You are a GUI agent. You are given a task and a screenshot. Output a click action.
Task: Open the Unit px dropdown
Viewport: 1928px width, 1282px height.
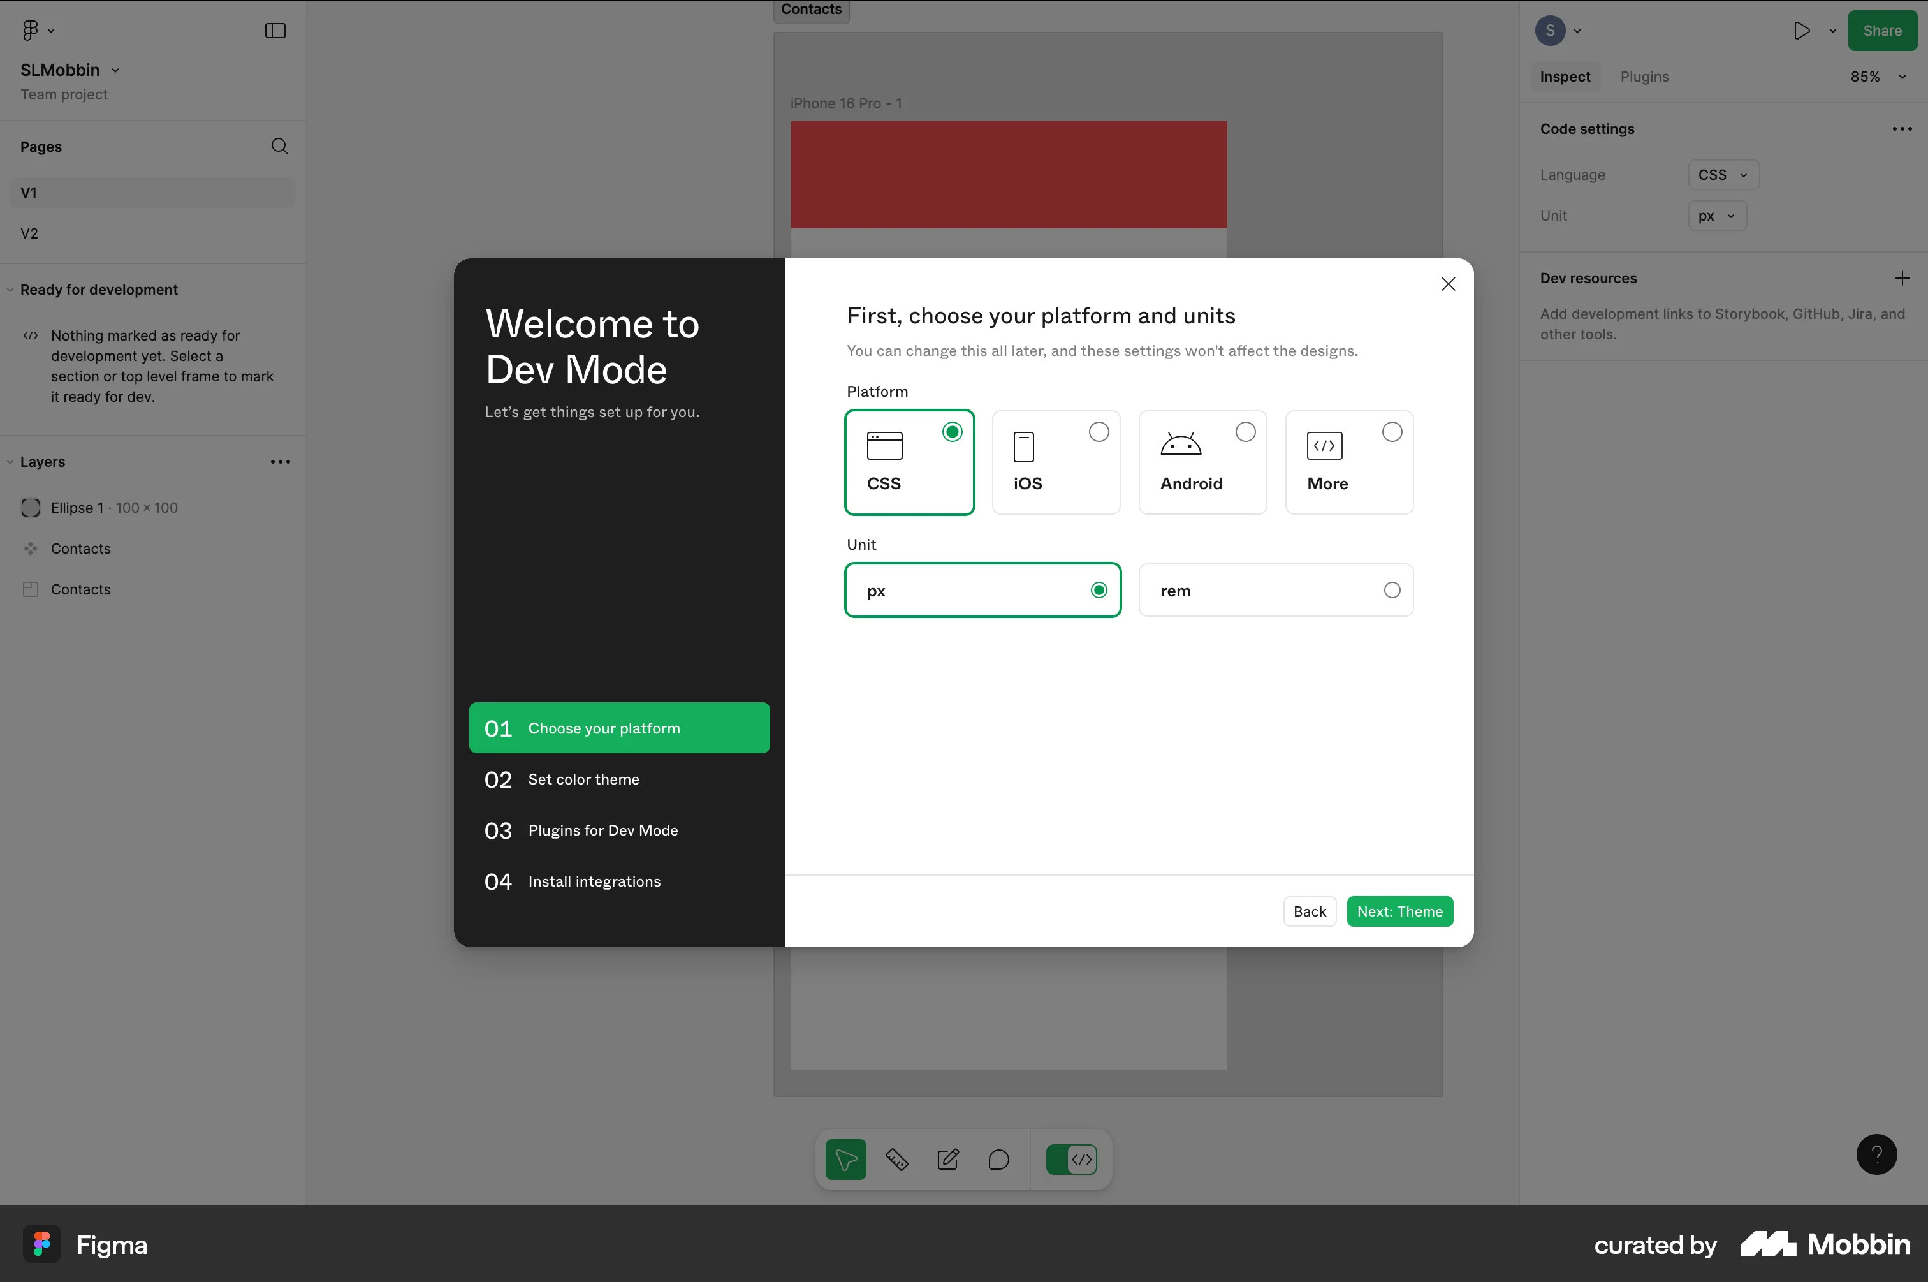(1717, 216)
